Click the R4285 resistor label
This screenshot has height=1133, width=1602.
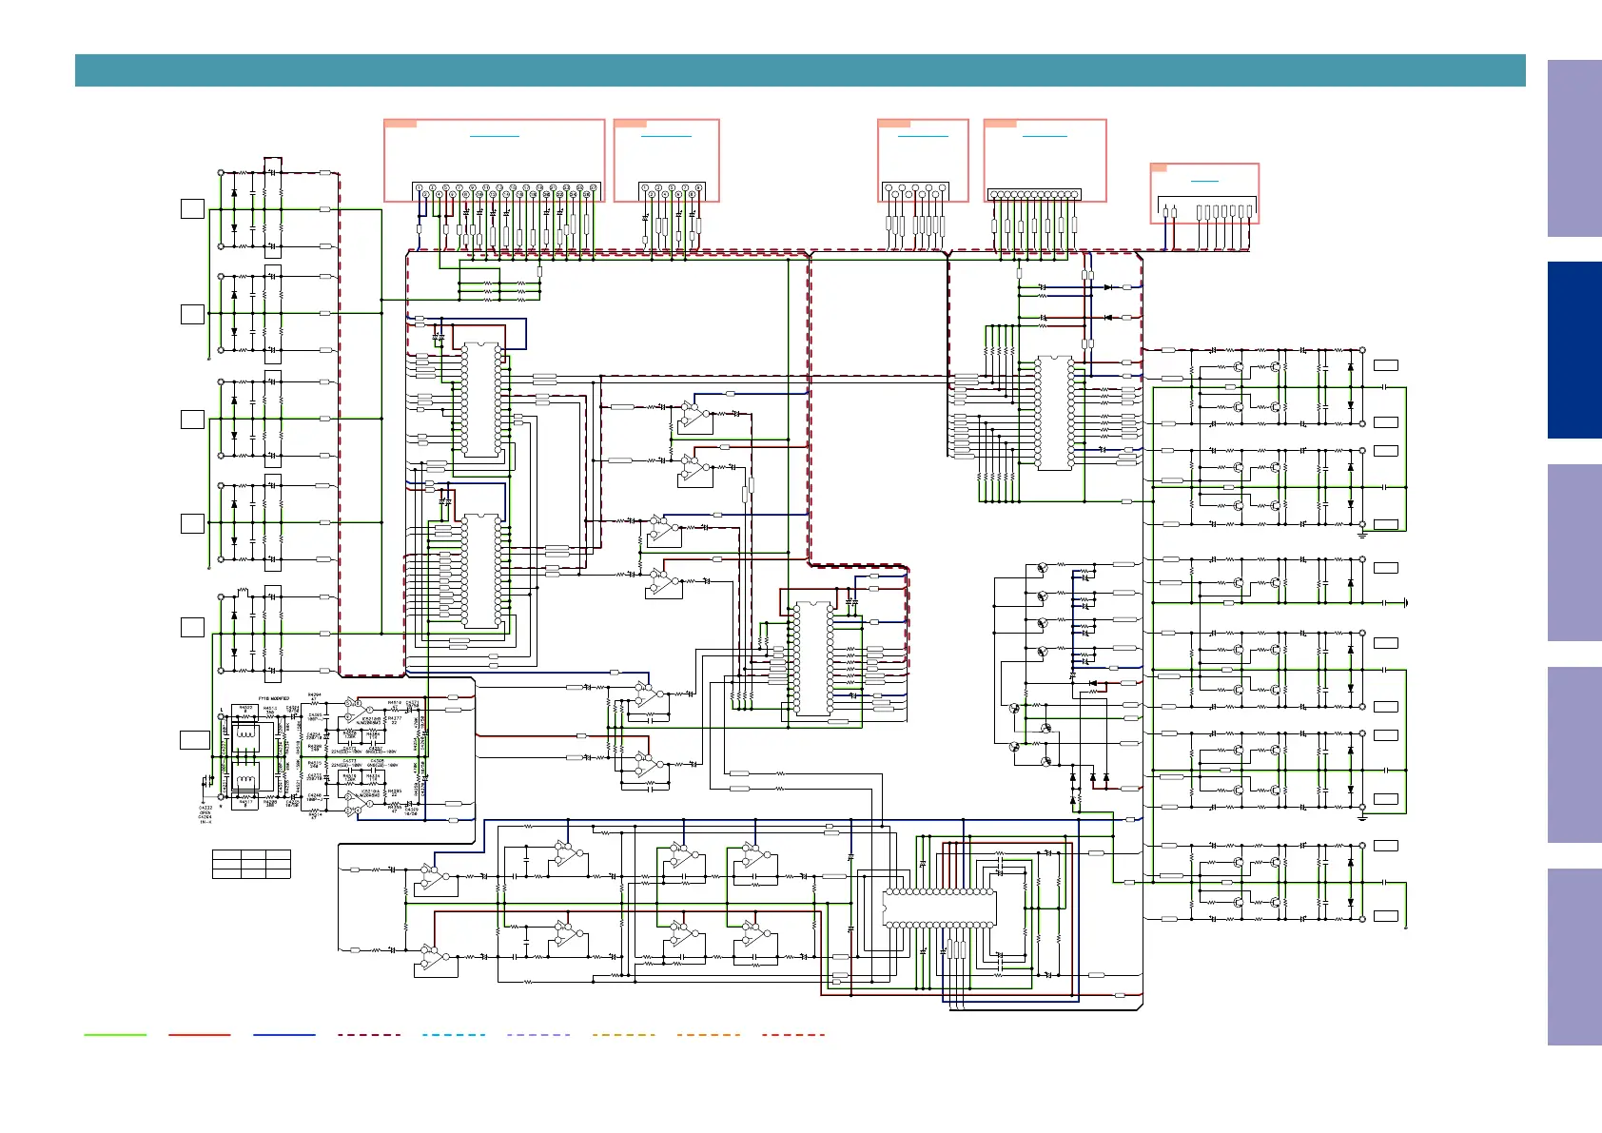pos(394,791)
